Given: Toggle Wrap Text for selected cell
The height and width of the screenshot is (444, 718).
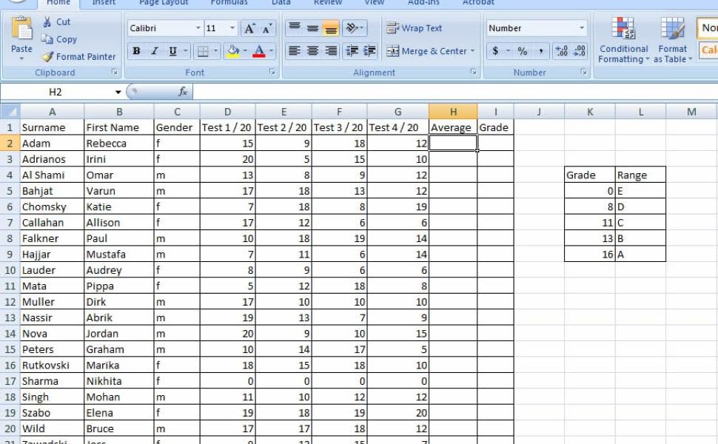Looking at the screenshot, I should (x=415, y=27).
